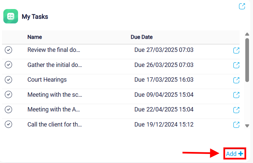The width and height of the screenshot is (253, 163).
Task: Check off Call the client task
Action: click(8, 124)
